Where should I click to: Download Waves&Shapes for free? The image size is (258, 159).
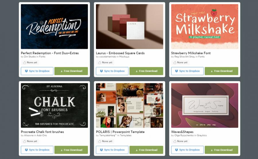[x=222, y=150]
